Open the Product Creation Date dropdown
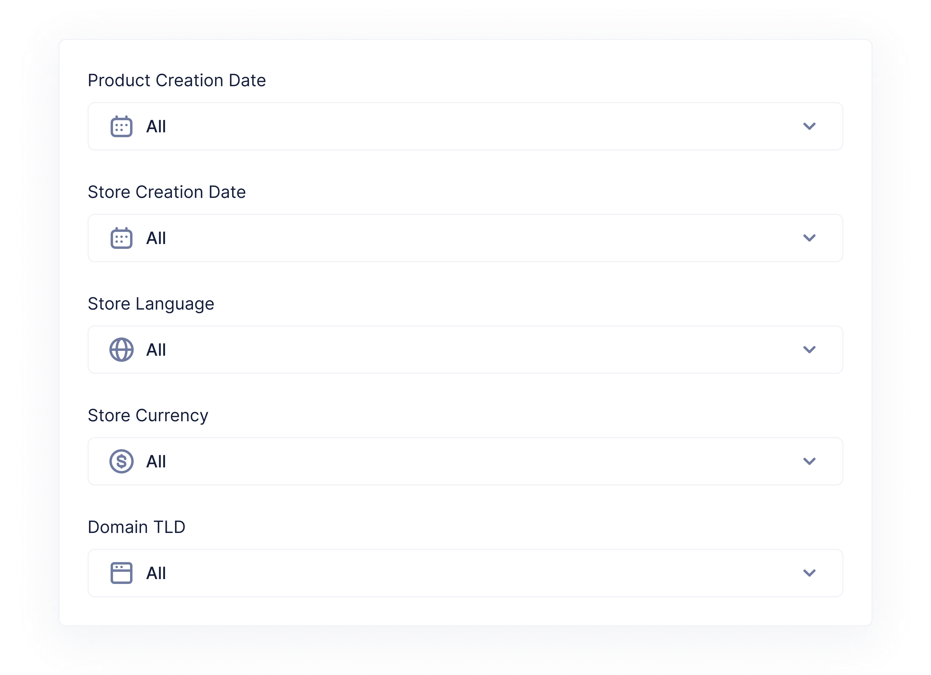Screen dimensions: 931x675 click(809, 127)
